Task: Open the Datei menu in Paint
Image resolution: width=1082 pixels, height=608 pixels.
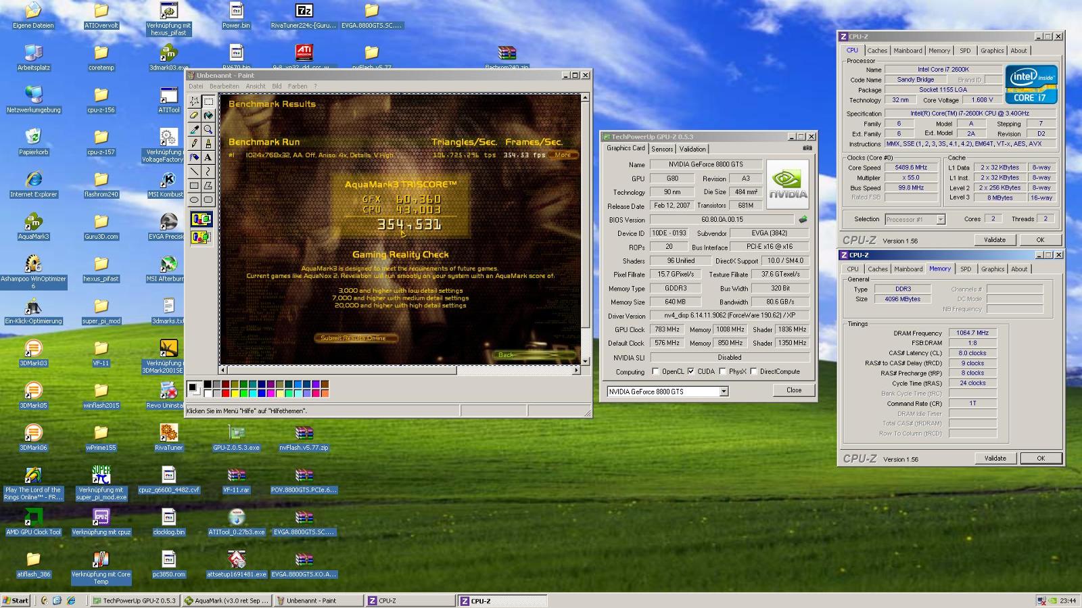Action: (196, 87)
